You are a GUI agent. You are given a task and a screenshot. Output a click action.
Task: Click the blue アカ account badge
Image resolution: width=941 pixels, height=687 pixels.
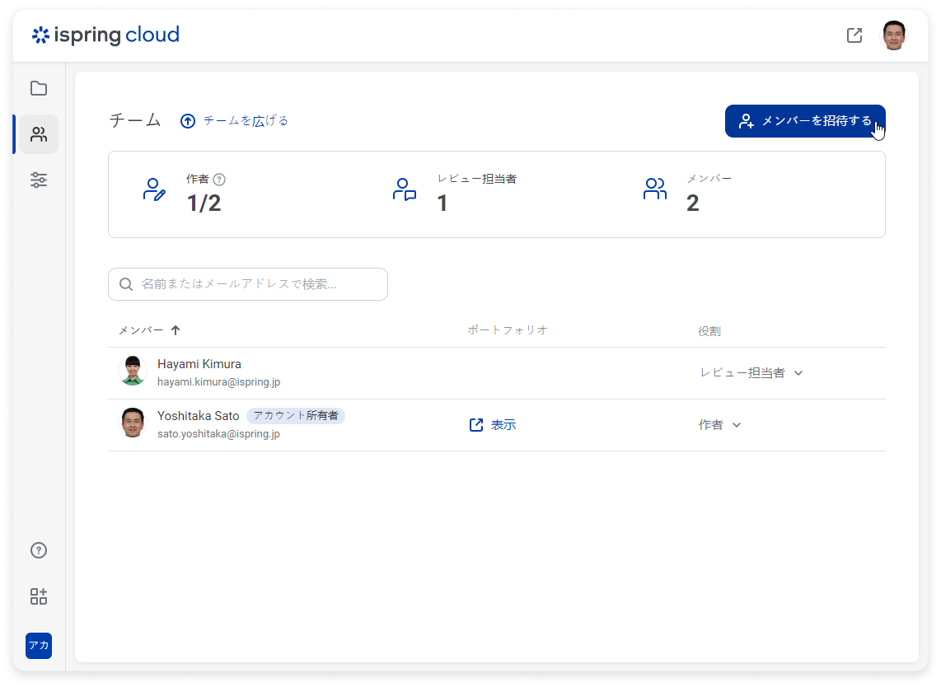(x=39, y=646)
